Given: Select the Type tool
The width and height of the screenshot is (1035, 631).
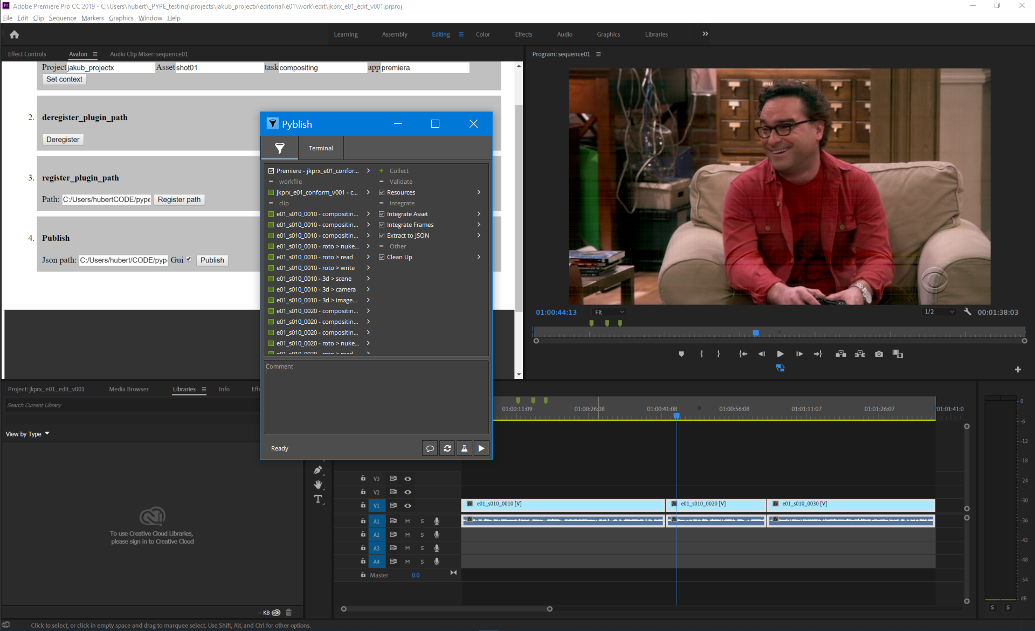Looking at the screenshot, I should tap(318, 499).
